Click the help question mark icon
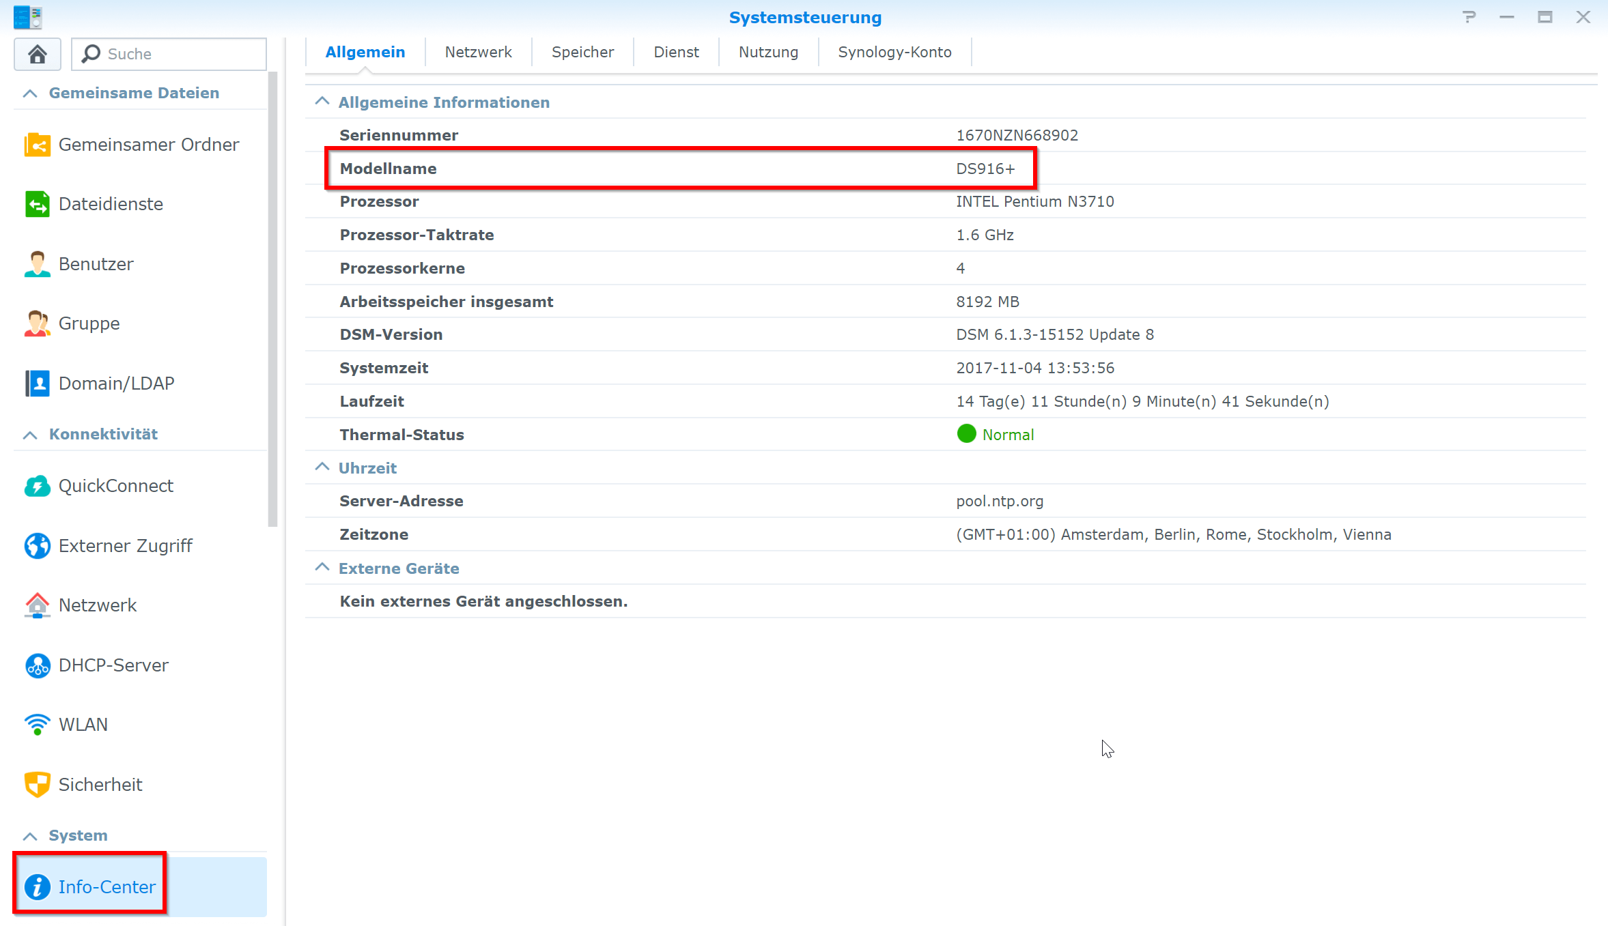 click(x=1469, y=17)
